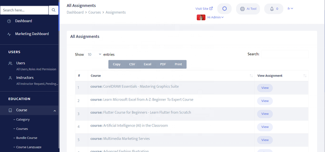The image size is (325, 152).
Task: Open Marketing Dashboard from the sidebar
Action: (31, 34)
